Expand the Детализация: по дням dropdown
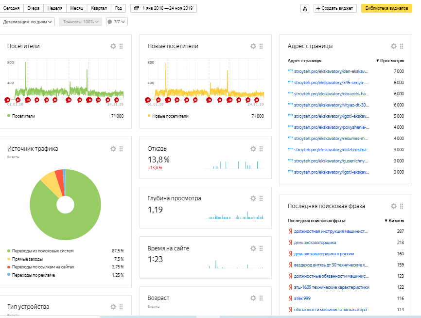The height and width of the screenshot is (318, 421). tap(28, 22)
